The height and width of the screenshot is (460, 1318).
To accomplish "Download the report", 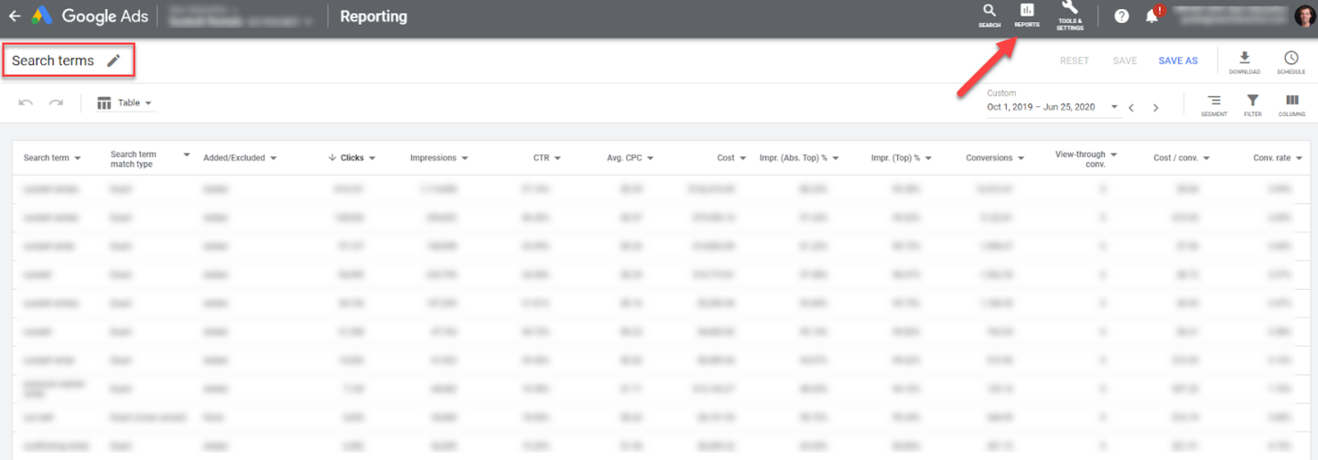I will point(1244,59).
